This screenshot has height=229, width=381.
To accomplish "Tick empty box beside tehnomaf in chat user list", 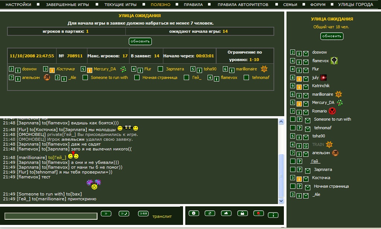I will 293,128.
